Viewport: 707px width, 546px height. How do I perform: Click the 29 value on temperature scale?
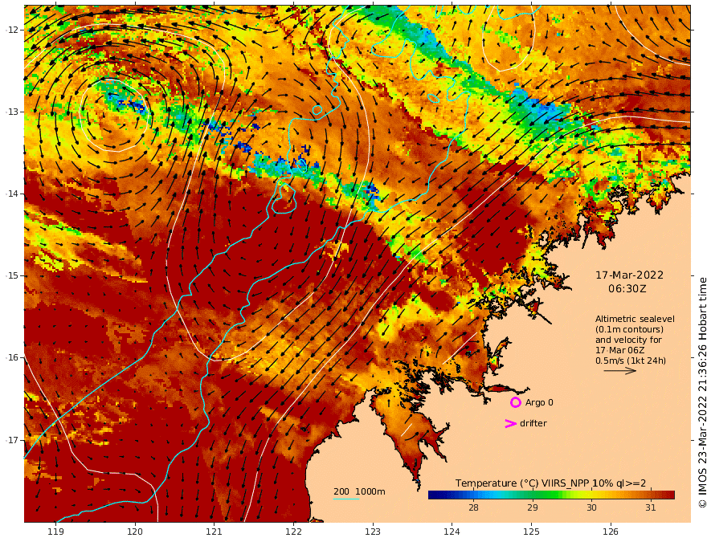[x=533, y=507]
